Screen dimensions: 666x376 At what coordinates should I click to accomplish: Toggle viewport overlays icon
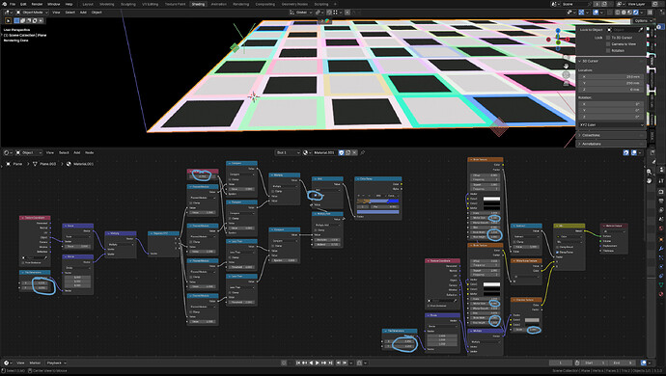(x=596, y=13)
